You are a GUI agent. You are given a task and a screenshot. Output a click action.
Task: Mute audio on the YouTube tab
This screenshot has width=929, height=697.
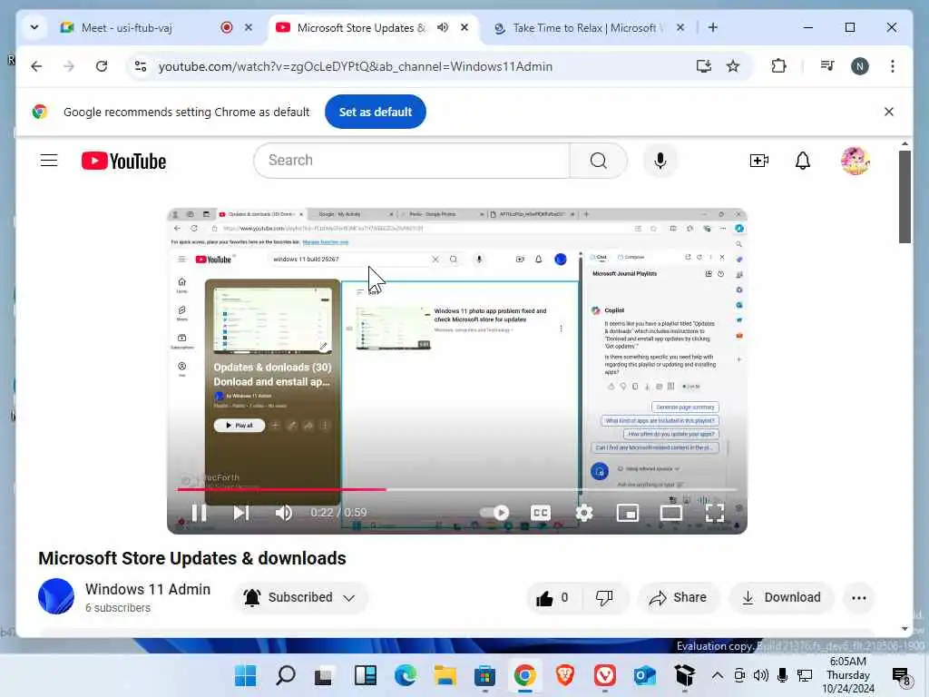(443, 28)
